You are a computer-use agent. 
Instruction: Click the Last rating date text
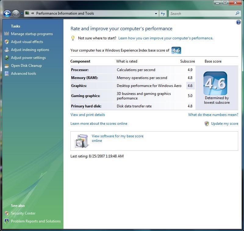97,156
